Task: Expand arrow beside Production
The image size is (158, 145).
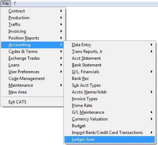Action: click(61, 18)
